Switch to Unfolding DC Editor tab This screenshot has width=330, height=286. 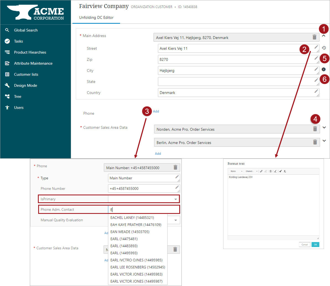[96, 17]
